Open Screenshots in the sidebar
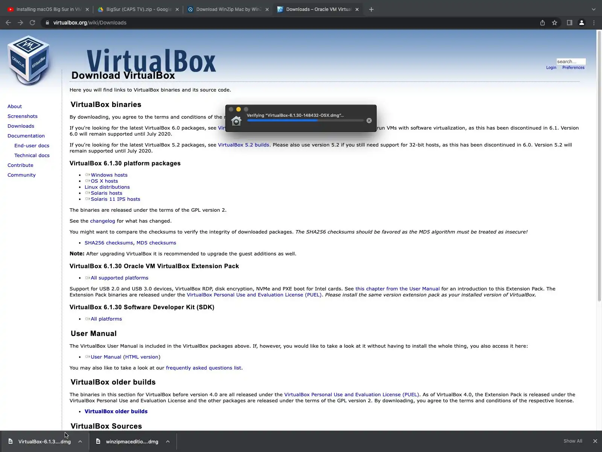Viewport: 602px width, 452px height. click(x=23, y=116)
